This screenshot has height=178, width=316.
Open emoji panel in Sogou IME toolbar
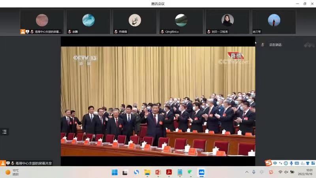coord(286,163)
